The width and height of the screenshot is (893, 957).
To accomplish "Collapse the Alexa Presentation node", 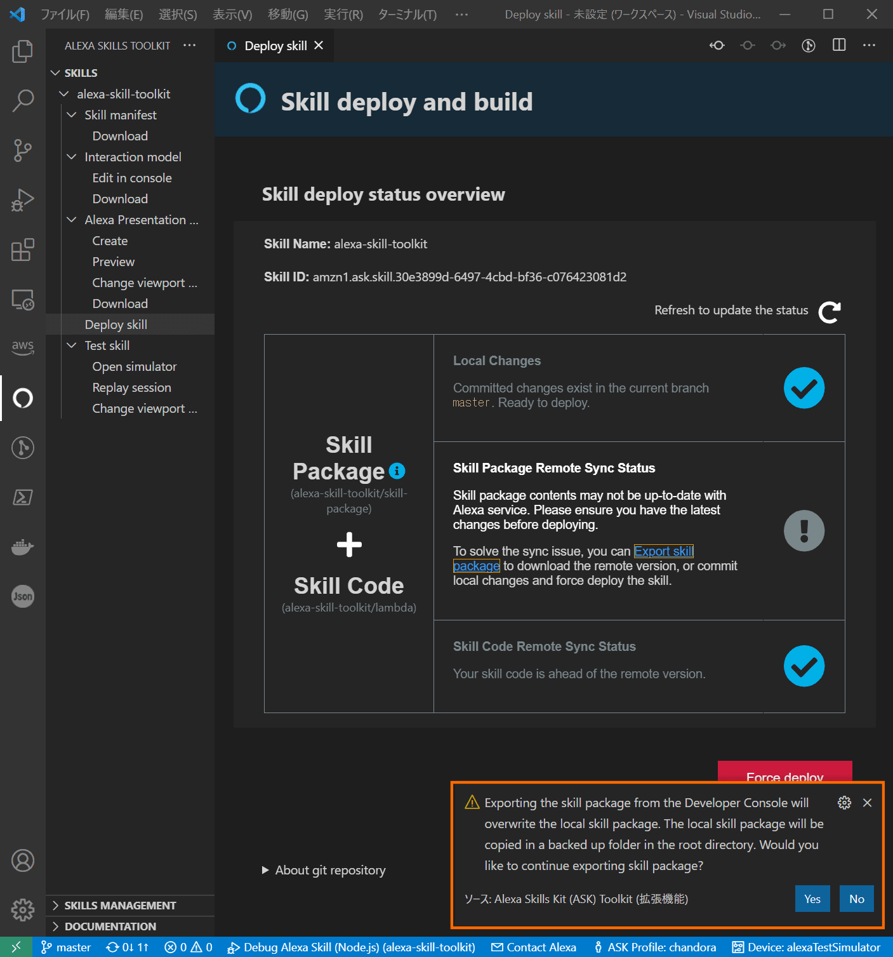I will [x=72, y=220].
